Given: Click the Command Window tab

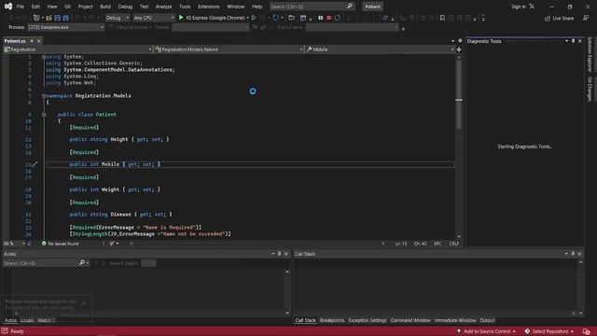Looking at the screenshot, I should pos(410,320).
